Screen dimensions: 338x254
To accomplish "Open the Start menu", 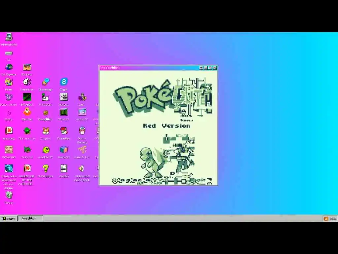I will pyautogui.click(x=9, y=218).
